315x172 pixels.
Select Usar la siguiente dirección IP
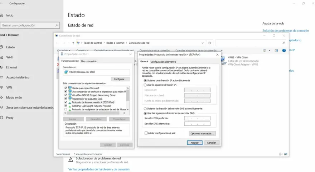pyautogui.click(x=145, y=85)
